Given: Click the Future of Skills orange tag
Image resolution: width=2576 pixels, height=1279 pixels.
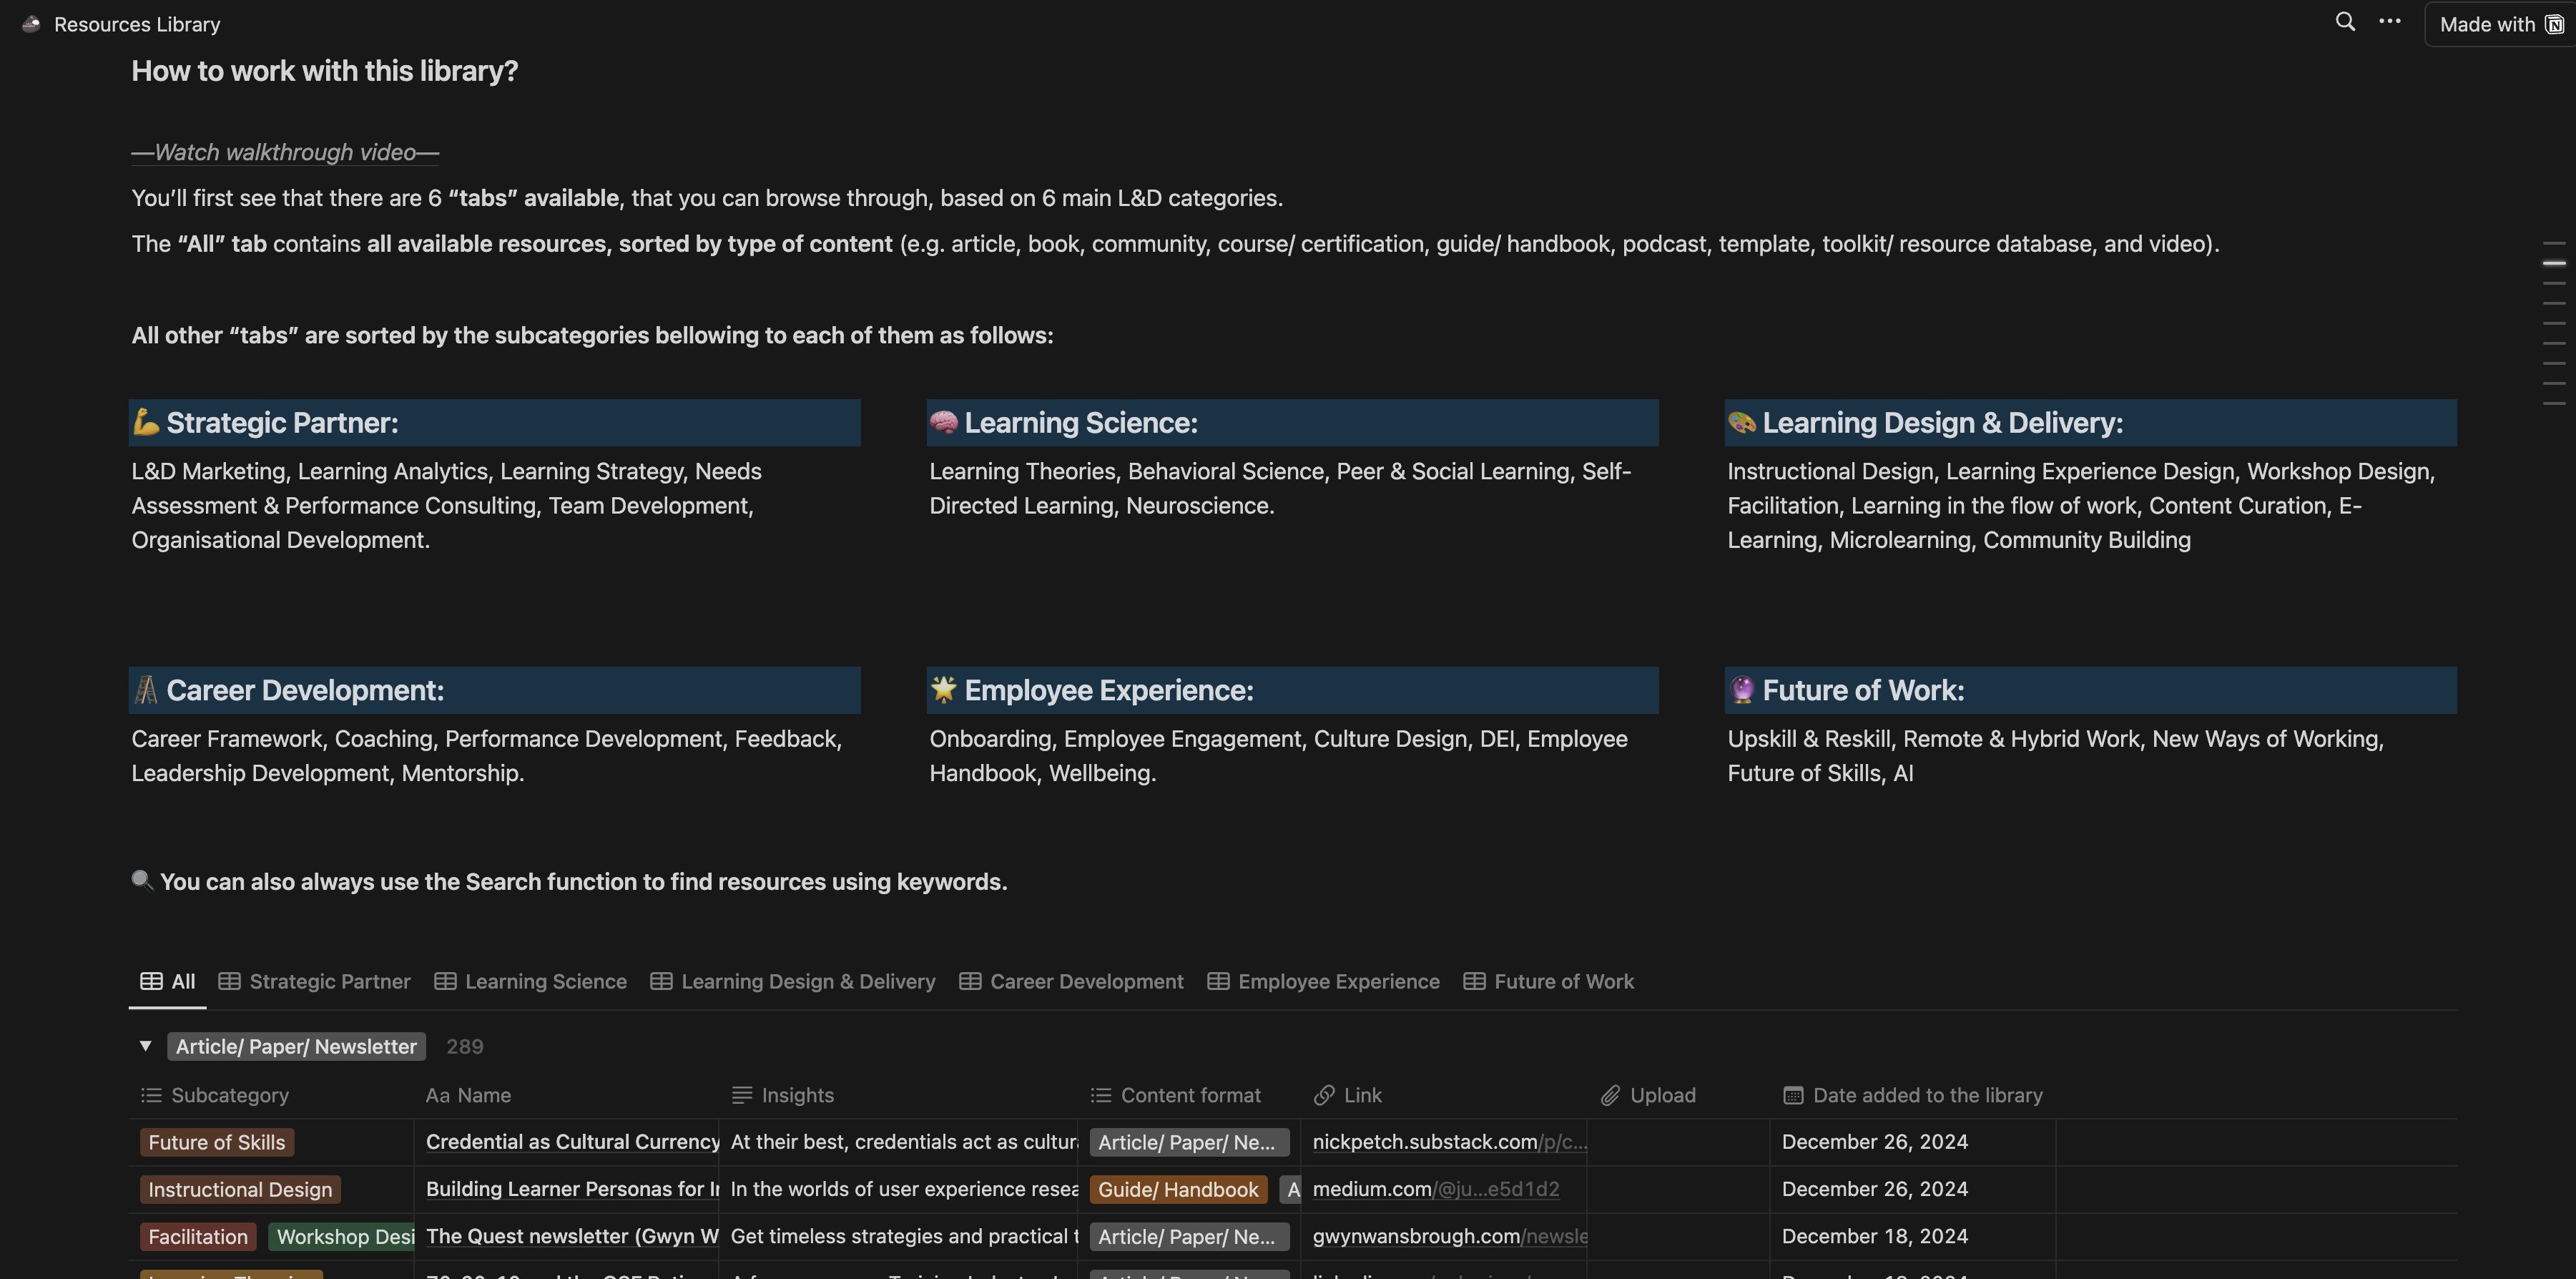Looking at the screenshot, I should pyautogui.click(x=217, y=1142).
